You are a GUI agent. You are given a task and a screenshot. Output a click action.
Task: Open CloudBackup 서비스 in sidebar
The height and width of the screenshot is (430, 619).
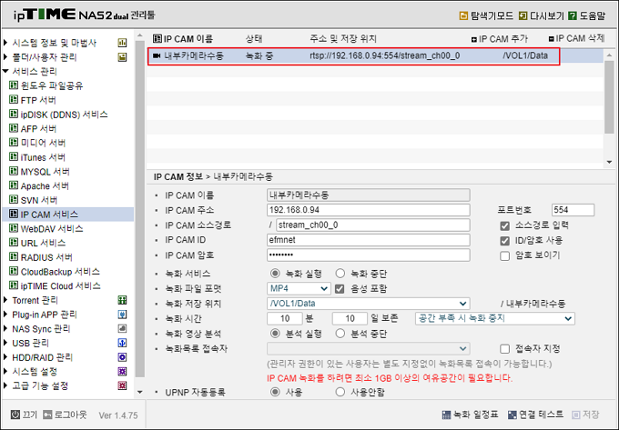[x=60, y=272]
